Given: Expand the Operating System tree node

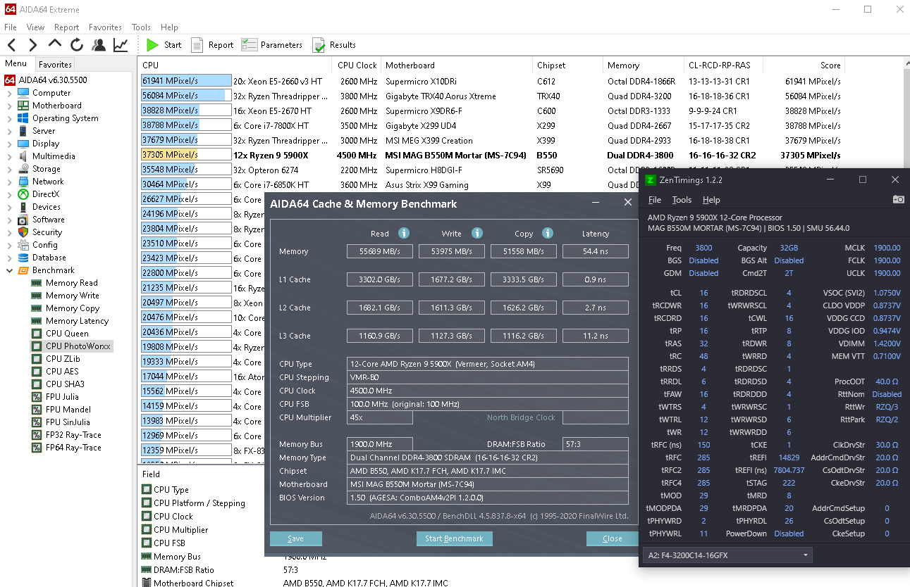Looking at the screenshot, I should [10, 118].
